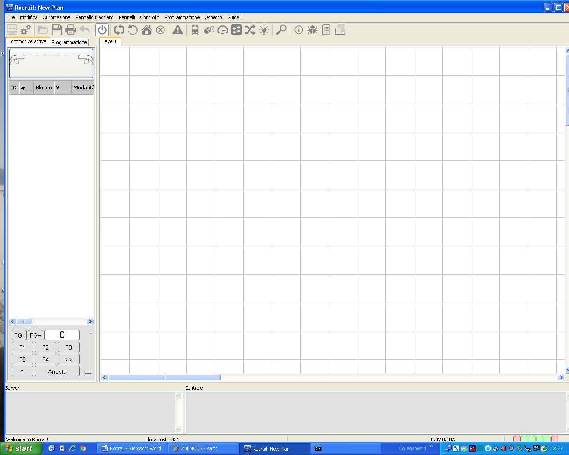Switch to Rocrail - Microsoft Word taskbar item
The height and width of the screenshot is (455, 569).
tap(132, 448)
